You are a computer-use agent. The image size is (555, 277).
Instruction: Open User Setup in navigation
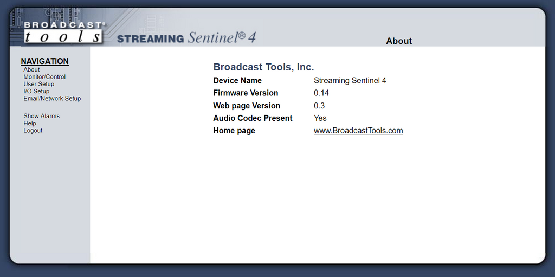[x=38, y=84]
